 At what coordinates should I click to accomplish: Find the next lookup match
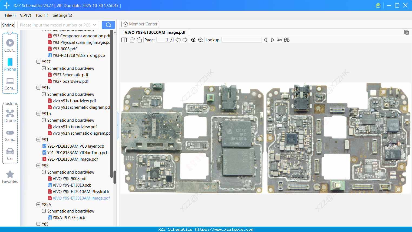click(272, 40)
